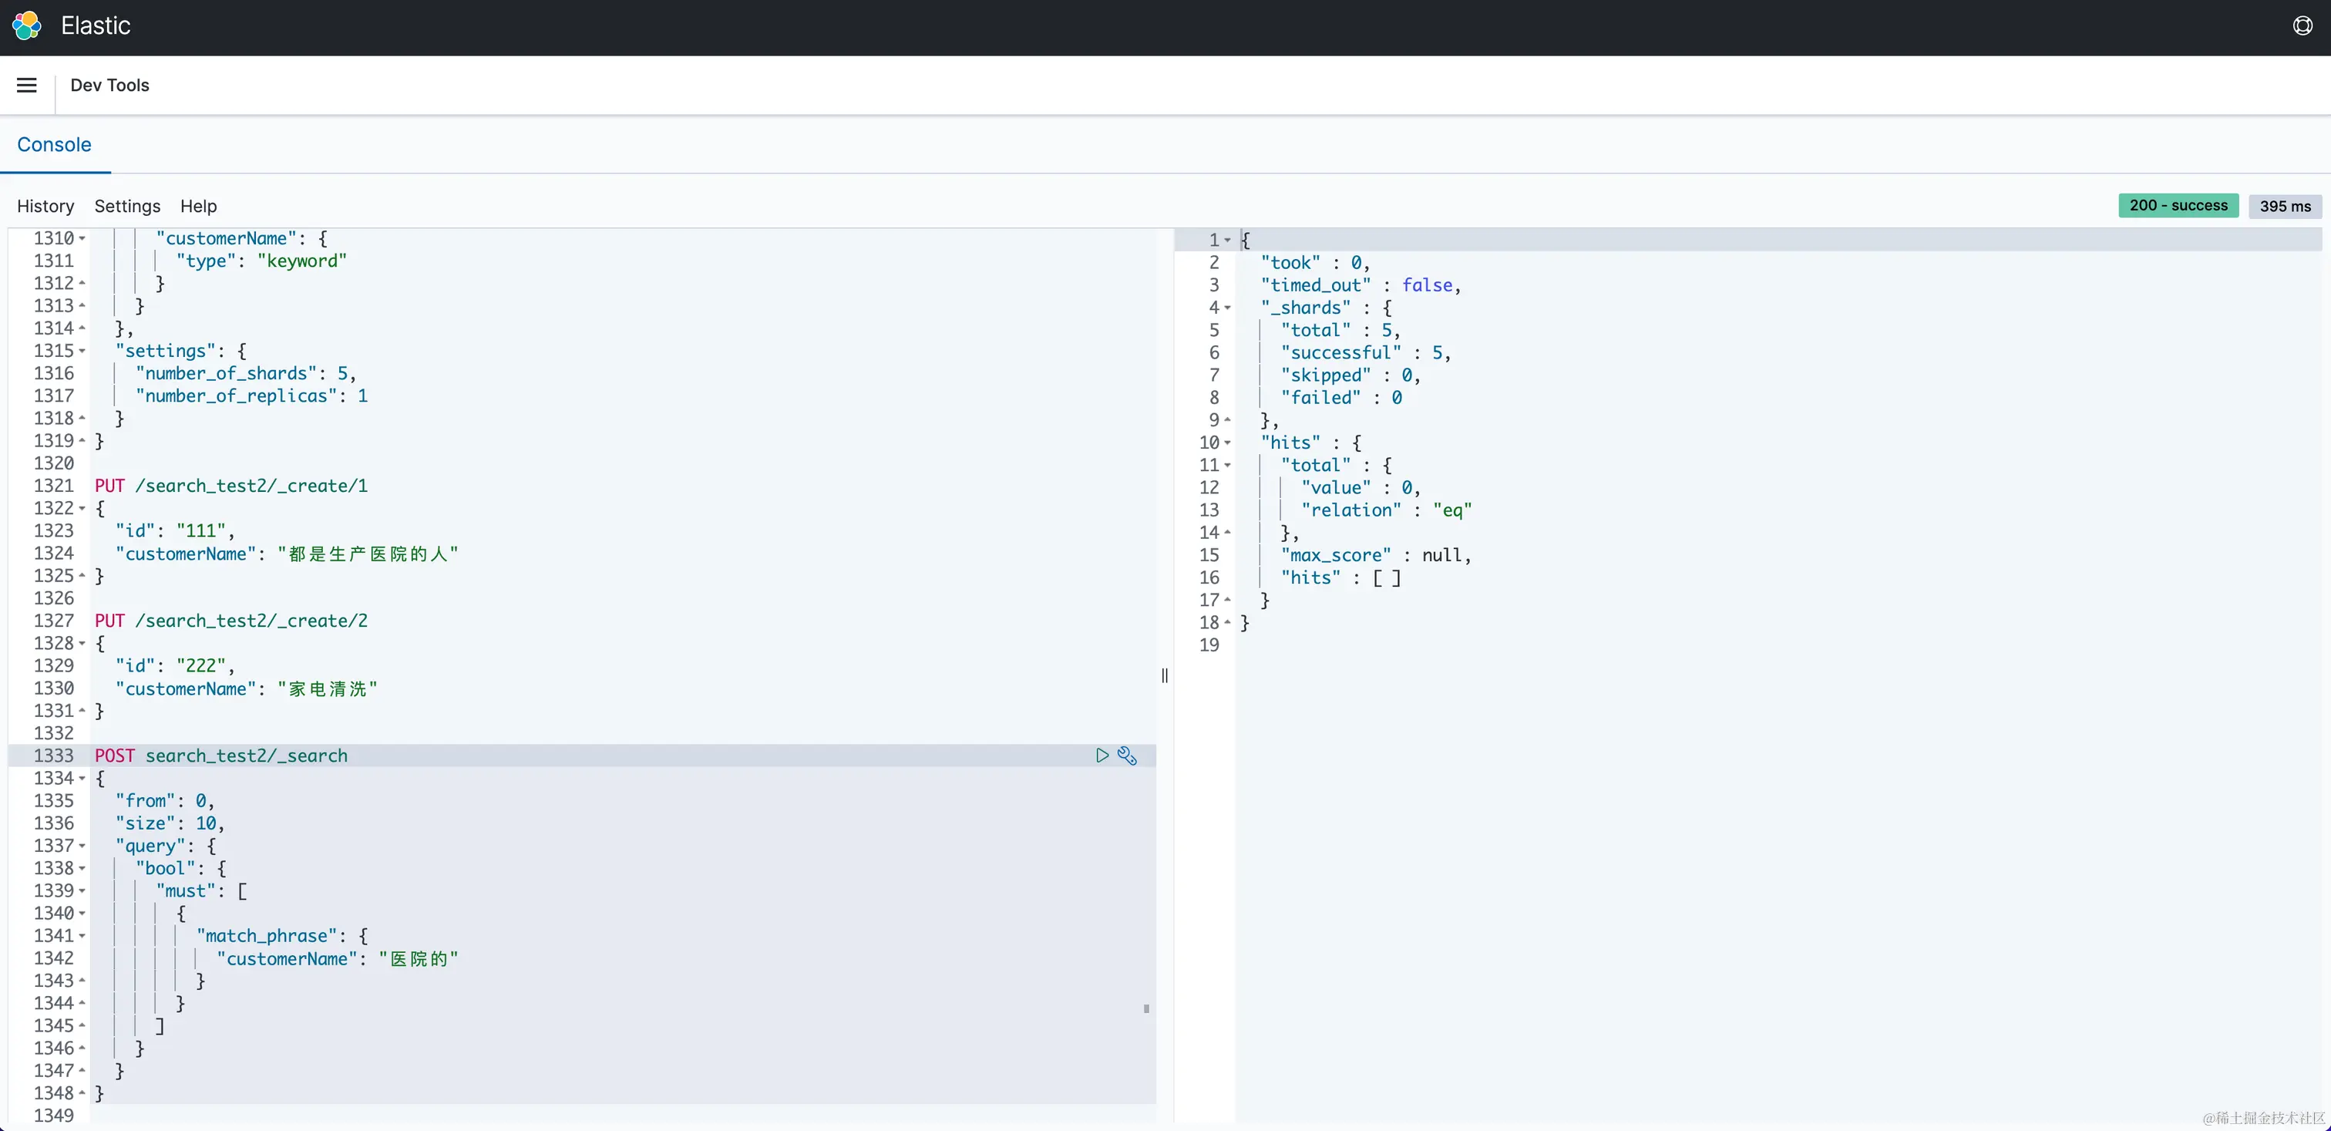
Task: Click the Dev Tools breadcrumb
Action: [x=109, y=85]
